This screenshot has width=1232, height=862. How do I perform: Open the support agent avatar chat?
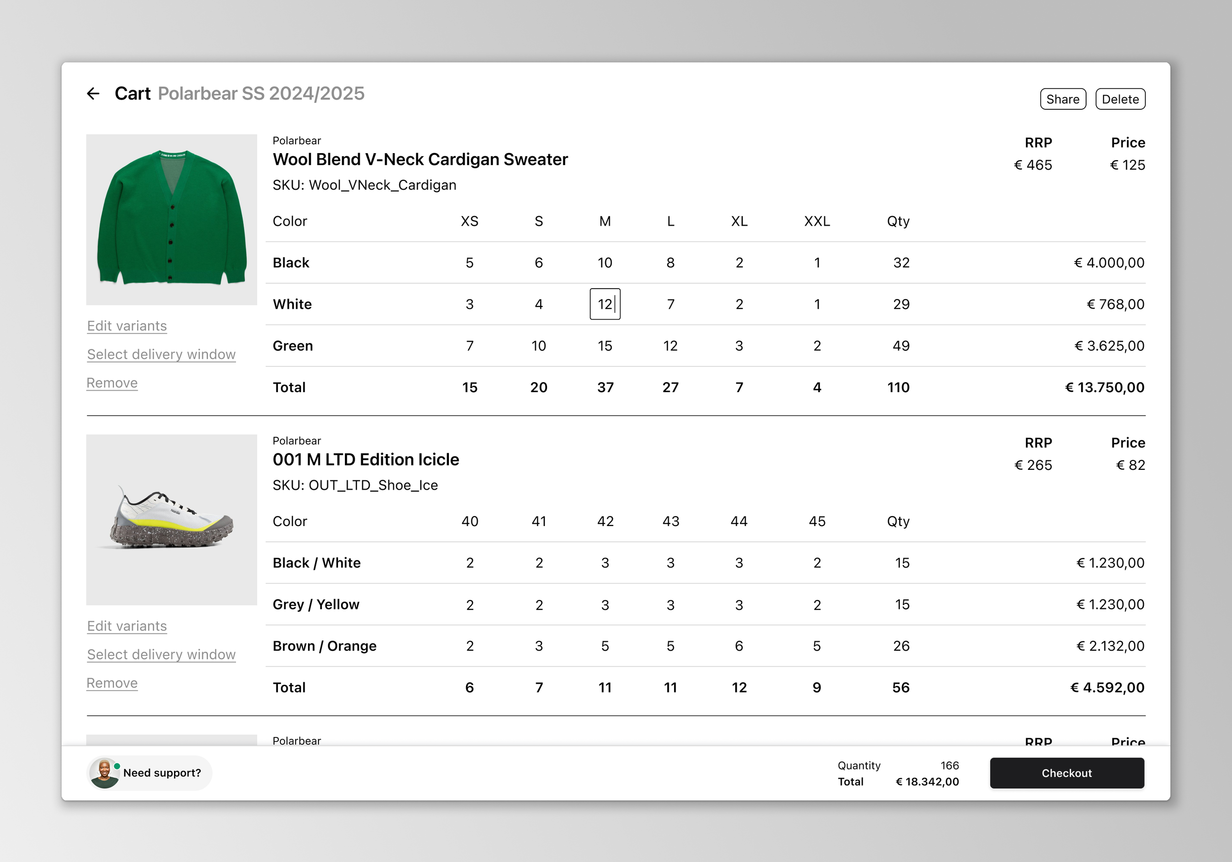point(104,773)
